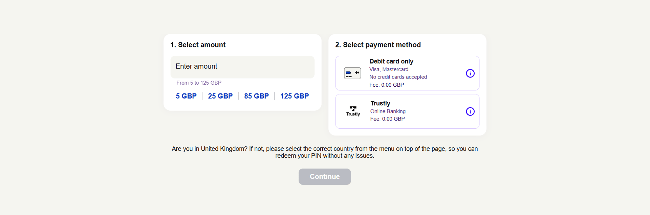Image resolution: width=650 pixels, height=215 pixels.
Task: Choose the Trustly payment title
Action: [x=380, y=103]
